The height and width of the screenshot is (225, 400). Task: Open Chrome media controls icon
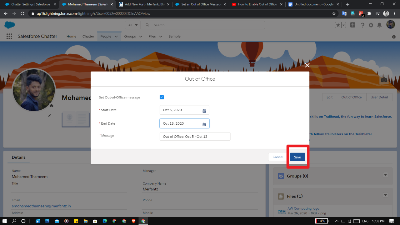click(x=377, y=14)
